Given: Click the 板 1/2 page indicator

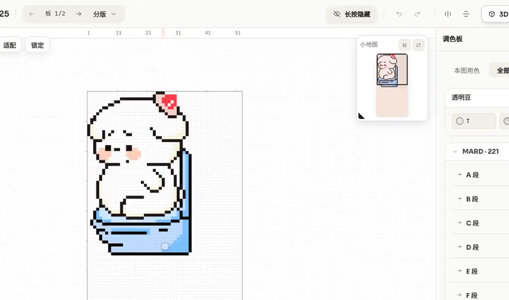Looking at the screenshot, I should (x=55, y=14).
